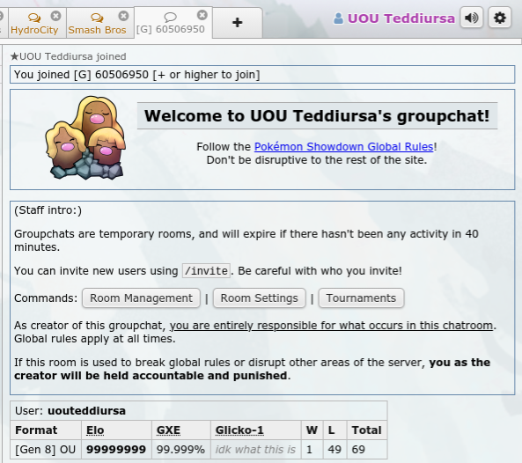522x463 pixels.
Task: Click the Room Settings button
Action: (260, 298)
